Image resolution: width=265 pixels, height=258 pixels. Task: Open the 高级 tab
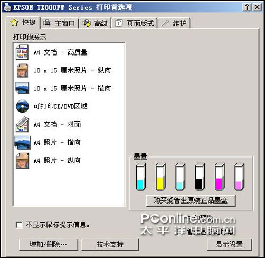click(95, 23)
